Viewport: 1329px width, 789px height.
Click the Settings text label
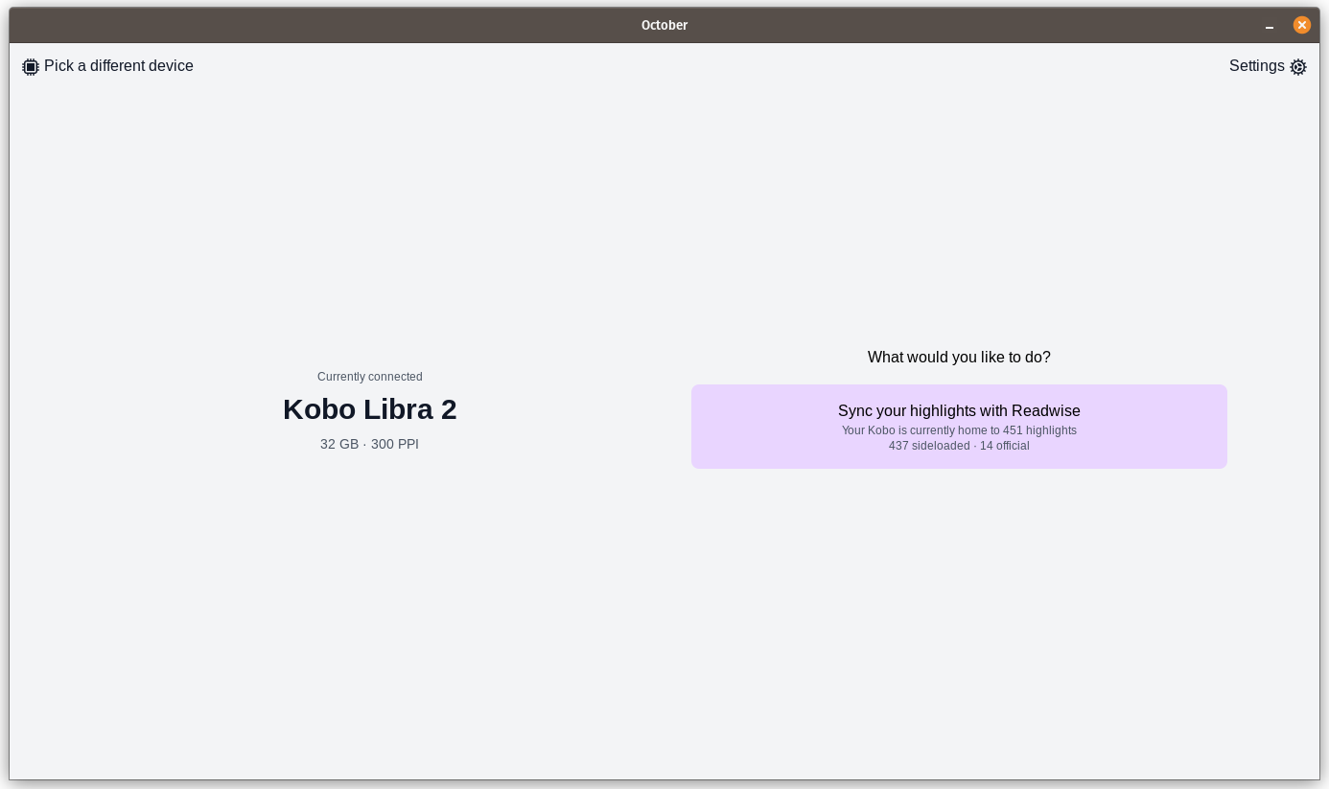click(x=1256, y=66)
